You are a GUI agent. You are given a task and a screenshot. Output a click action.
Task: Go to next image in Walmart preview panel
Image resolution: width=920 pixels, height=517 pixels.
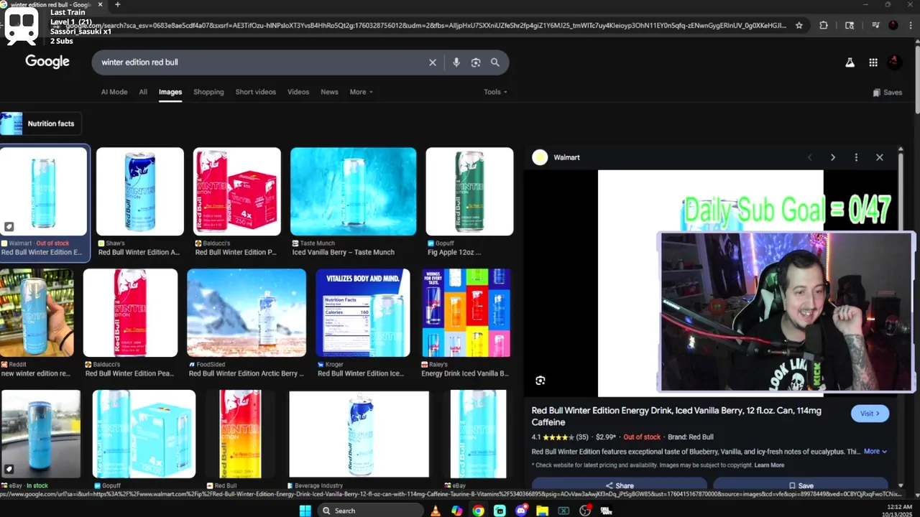tap(833, 157)
